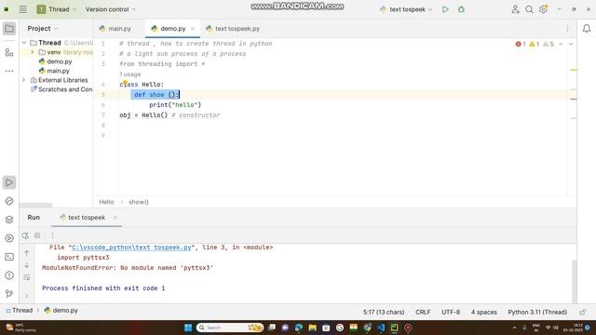Open the Run tool window icon
The width and height of the screenshot is (596, 335).
pos(9,182)
